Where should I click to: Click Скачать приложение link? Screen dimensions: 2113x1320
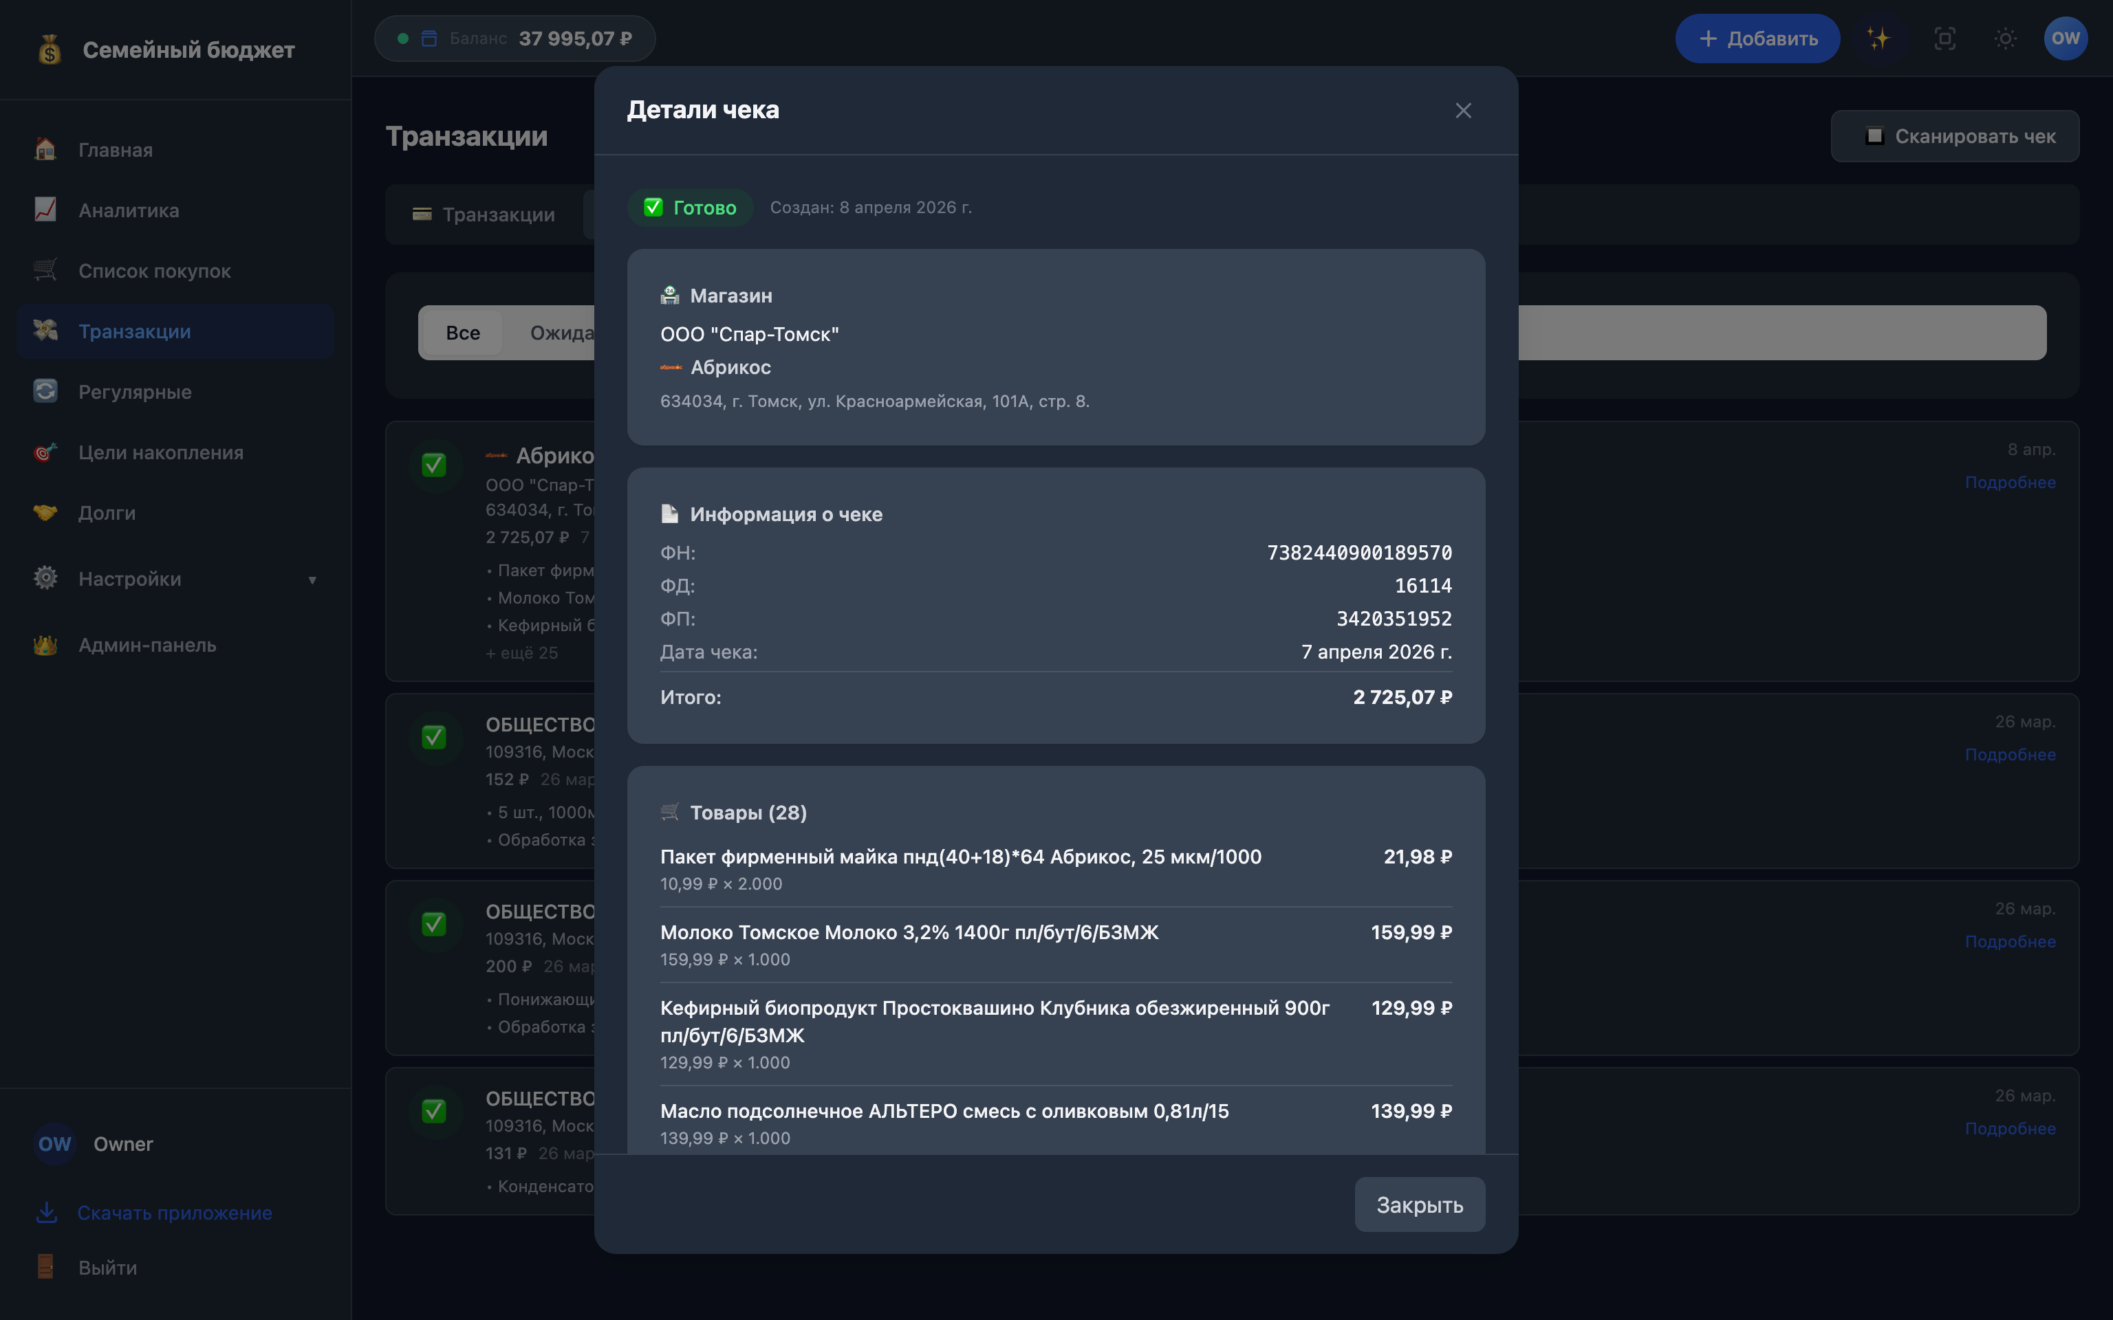click(175, 1213)
